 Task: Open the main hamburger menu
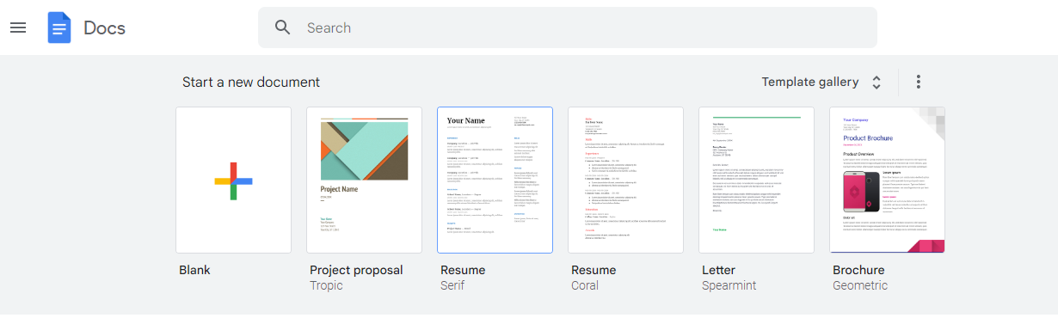click(18, 28)
